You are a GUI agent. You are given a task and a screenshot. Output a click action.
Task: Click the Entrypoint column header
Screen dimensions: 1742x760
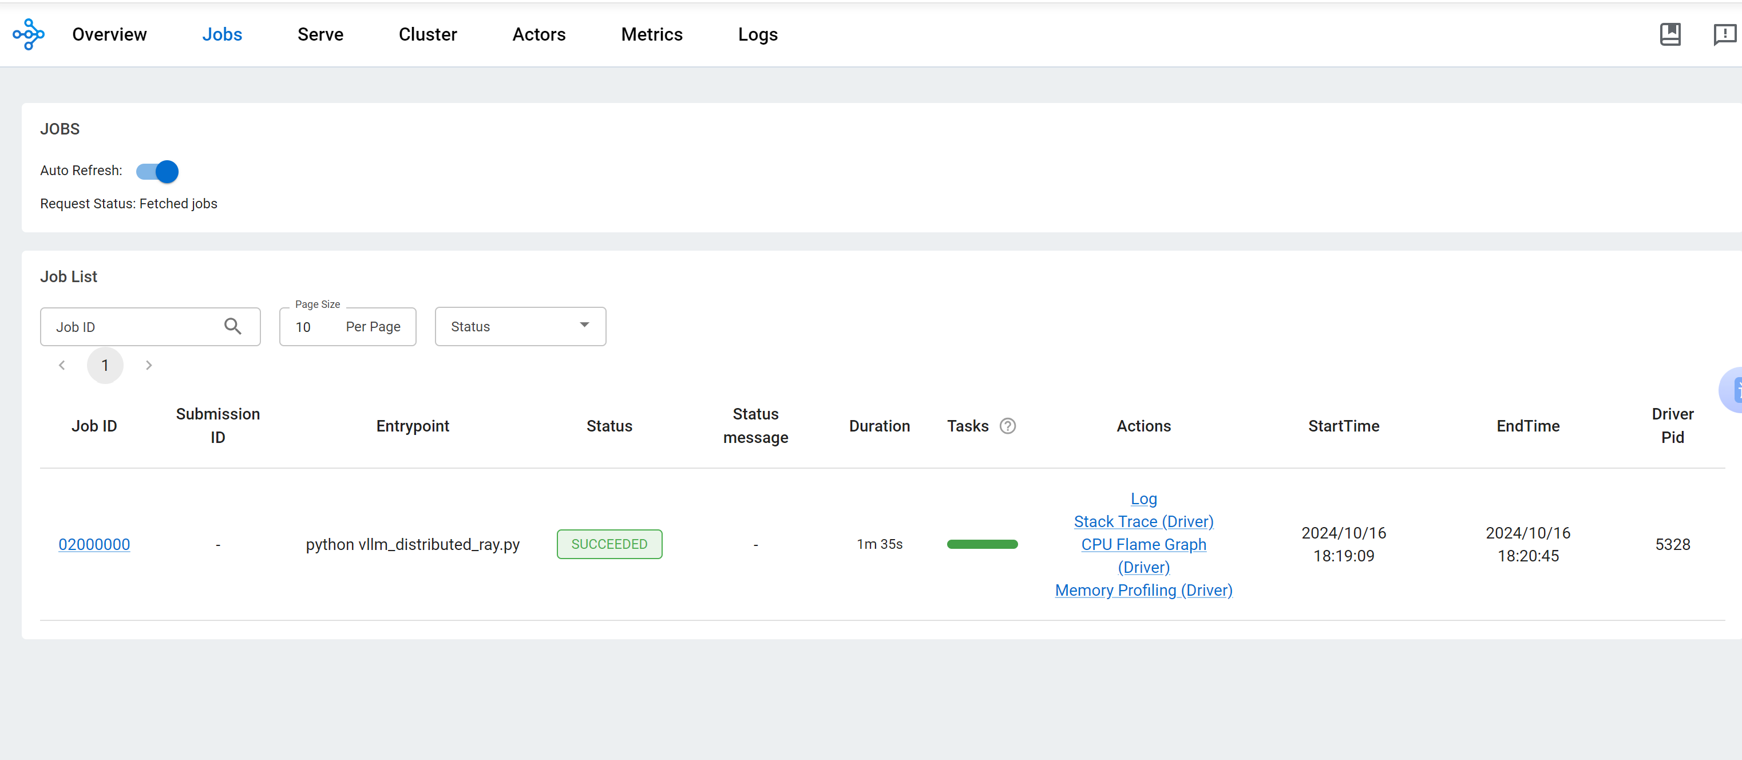tap(413, 426)
